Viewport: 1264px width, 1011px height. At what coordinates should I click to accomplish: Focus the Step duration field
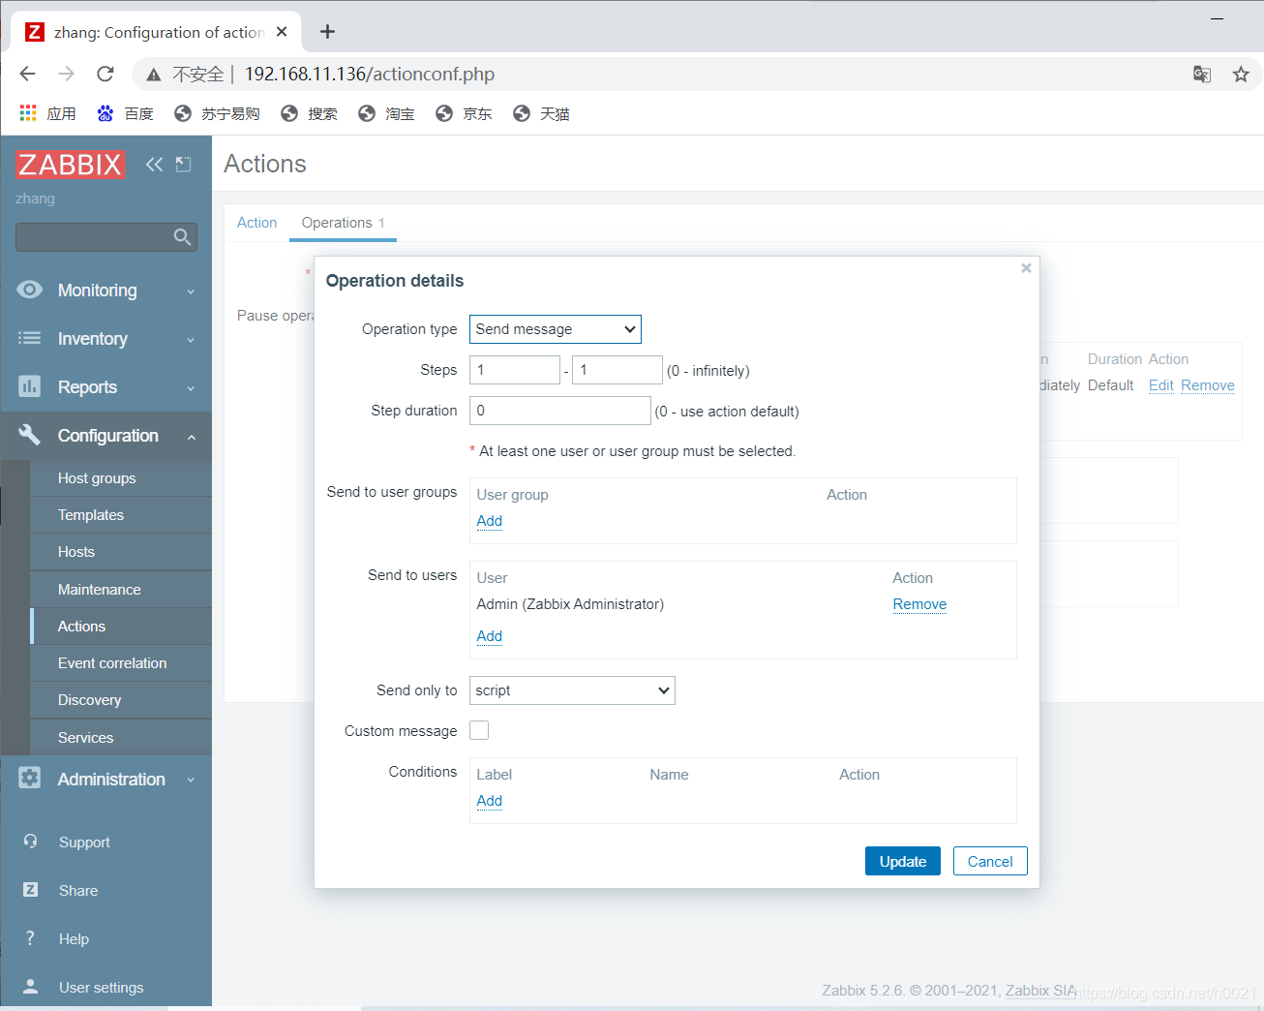560,411
